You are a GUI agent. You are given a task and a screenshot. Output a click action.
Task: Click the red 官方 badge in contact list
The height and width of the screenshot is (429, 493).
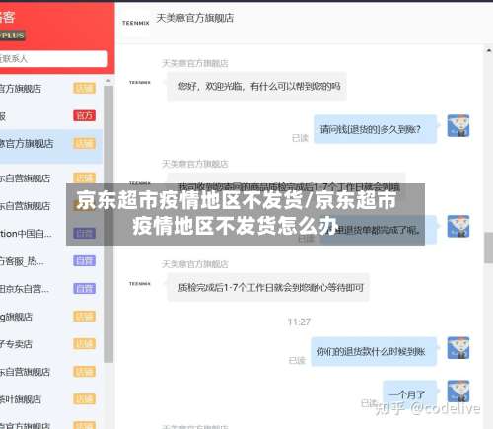click(x=84, y=115)
